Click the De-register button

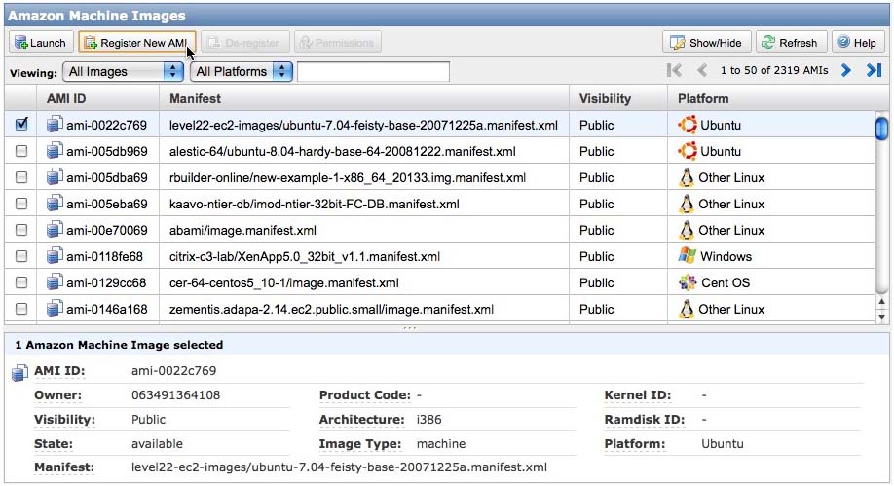click(245, 43)
